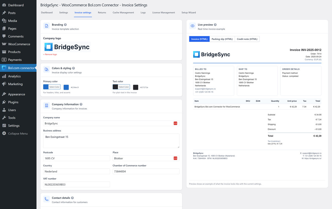This screenshot has width=332, height=209.
Task: Click the Remove logo link
Action: pos(50,55)
